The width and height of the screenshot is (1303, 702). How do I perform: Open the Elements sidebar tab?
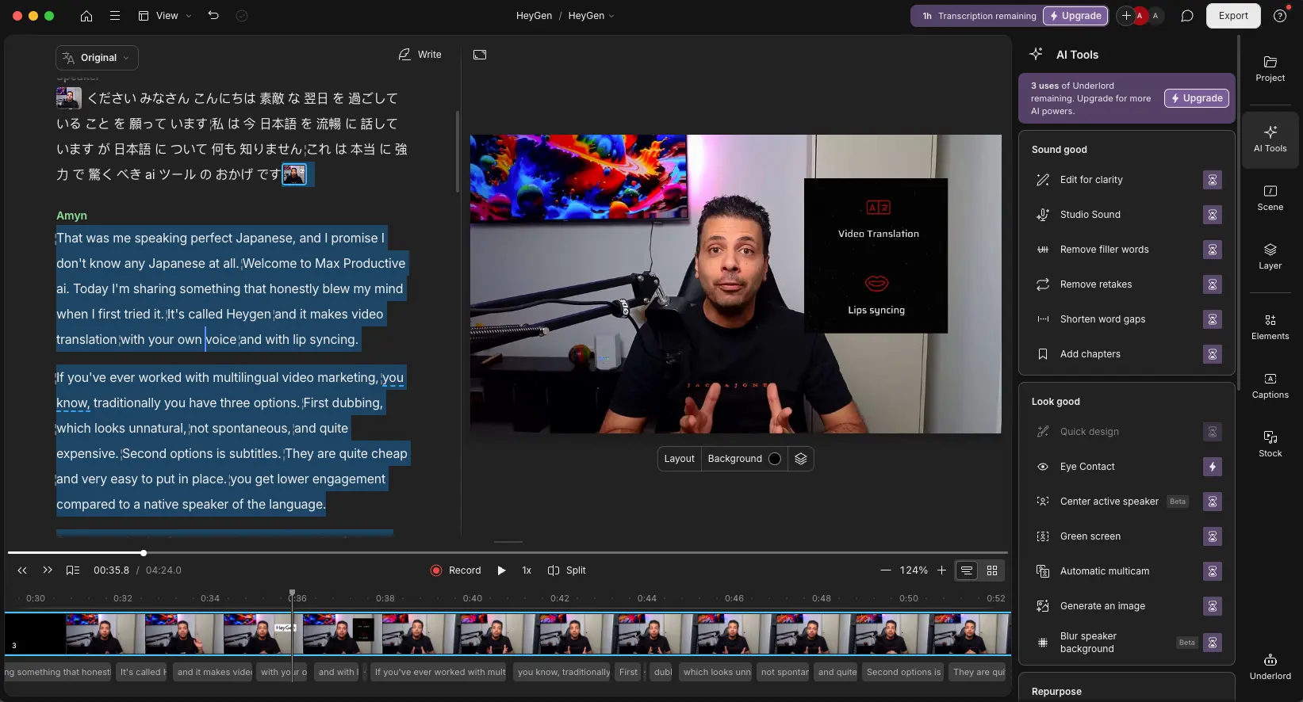(x=1270, y=327)
